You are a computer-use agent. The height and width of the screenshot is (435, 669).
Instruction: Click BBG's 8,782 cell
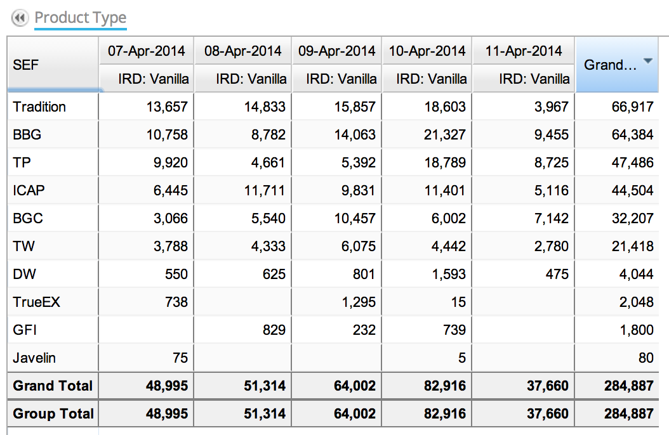click(x=268, y=134)
